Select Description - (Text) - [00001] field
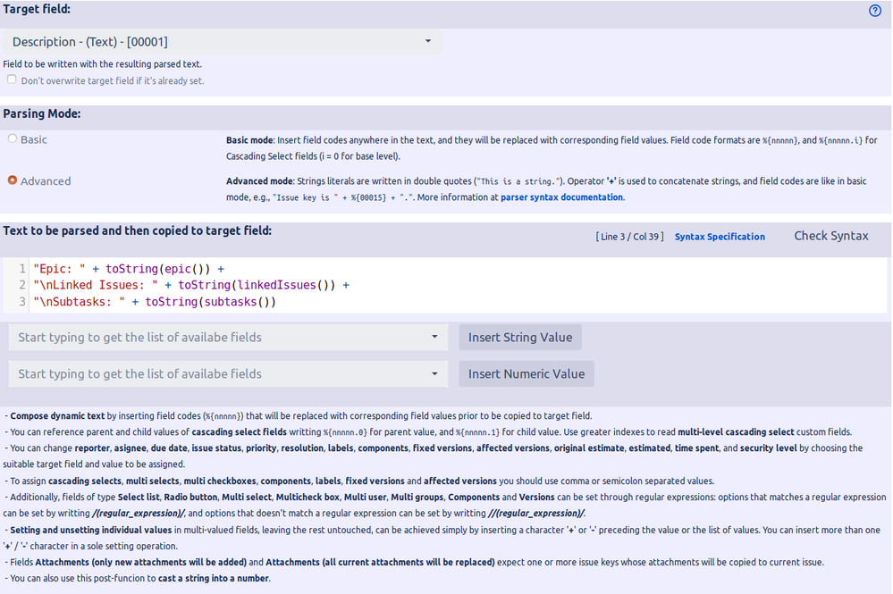 click(x=222, y=41)
